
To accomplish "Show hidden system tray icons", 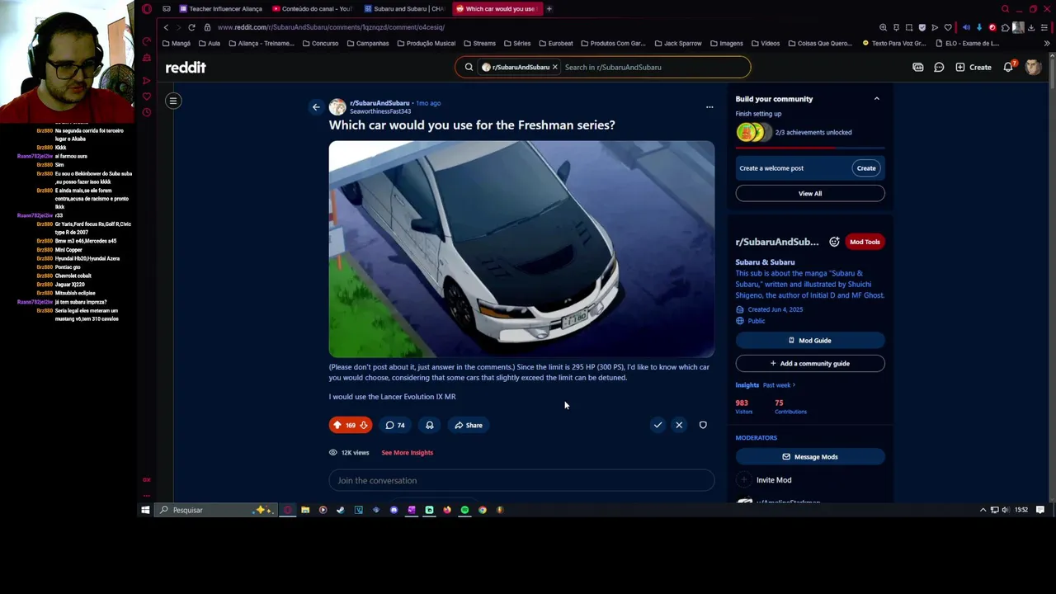I will pos(983,510).
